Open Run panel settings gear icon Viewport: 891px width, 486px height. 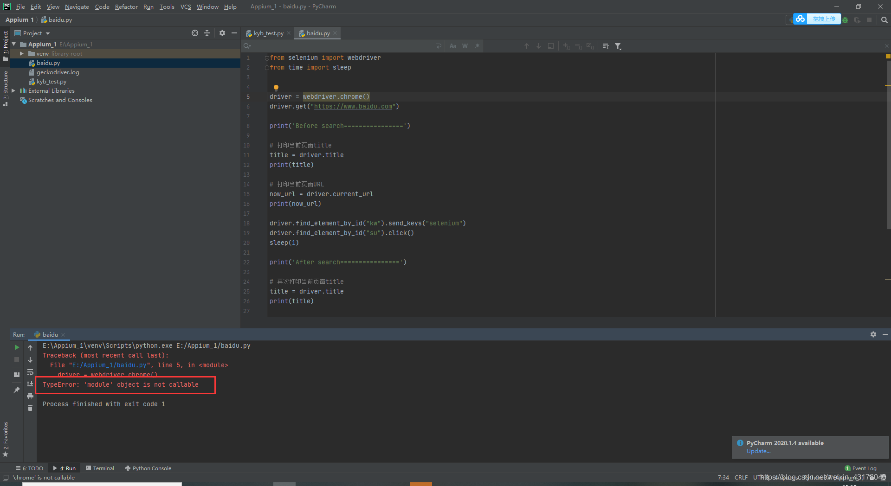873,334
